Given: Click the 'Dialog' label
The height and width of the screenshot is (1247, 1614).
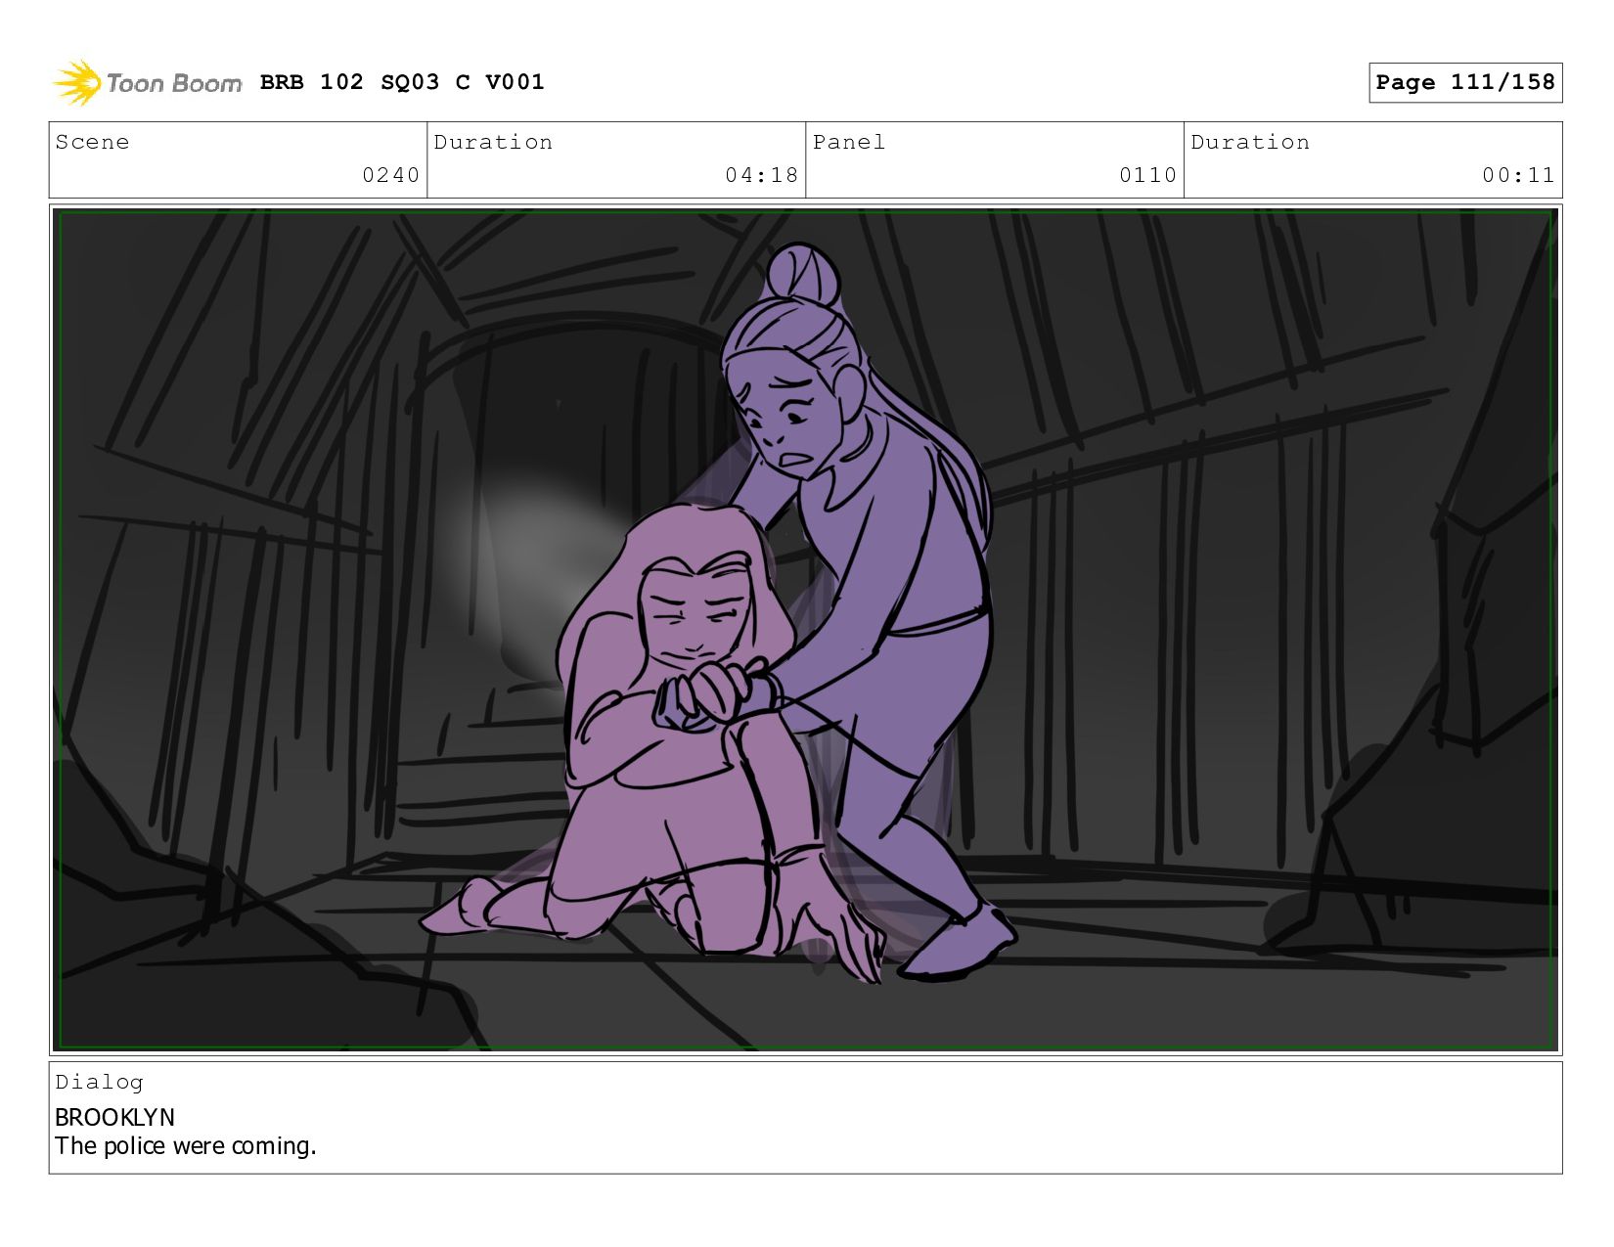Looking at the screenshot, I should 100,1083.
